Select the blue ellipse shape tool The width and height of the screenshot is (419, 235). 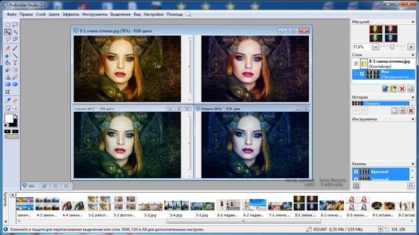click(x=15, y=84)
